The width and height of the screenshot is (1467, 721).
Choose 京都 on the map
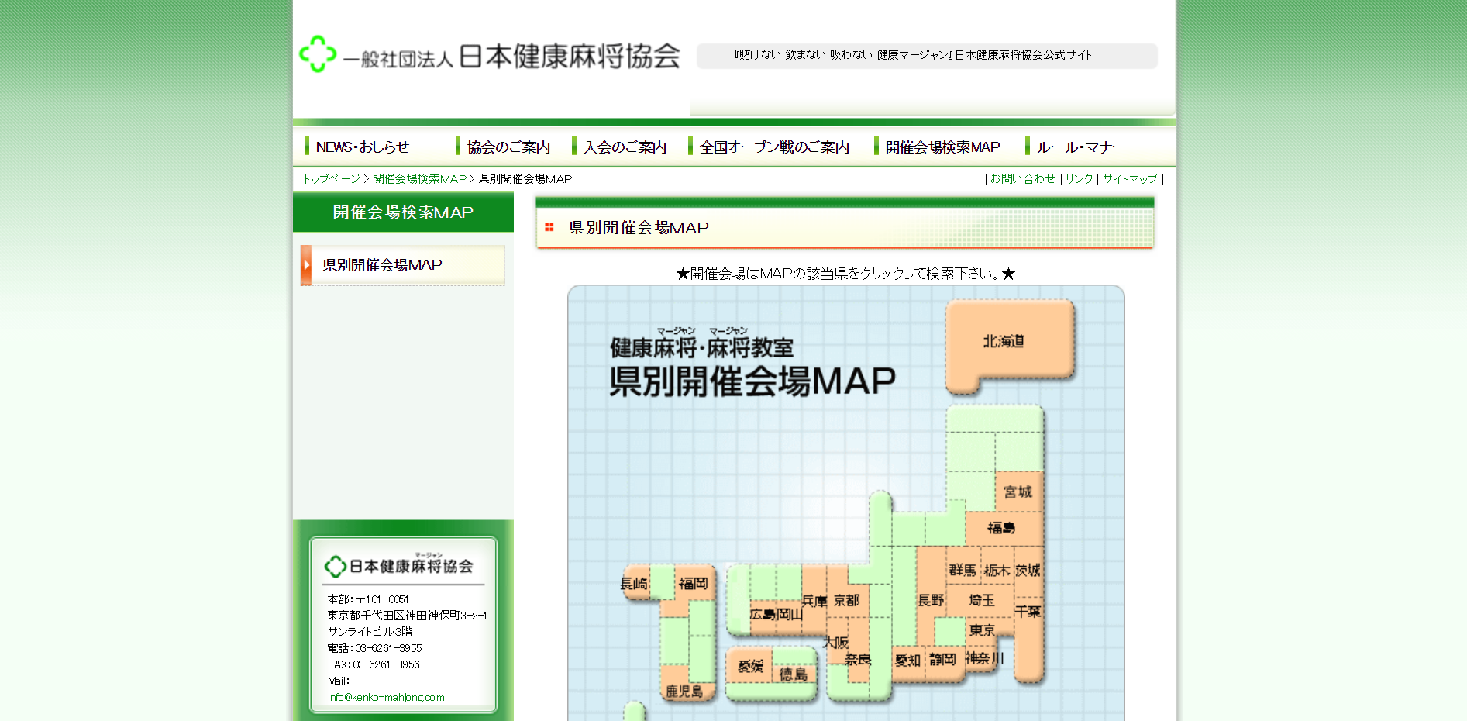pyautogui.click(x=848, y=600)
